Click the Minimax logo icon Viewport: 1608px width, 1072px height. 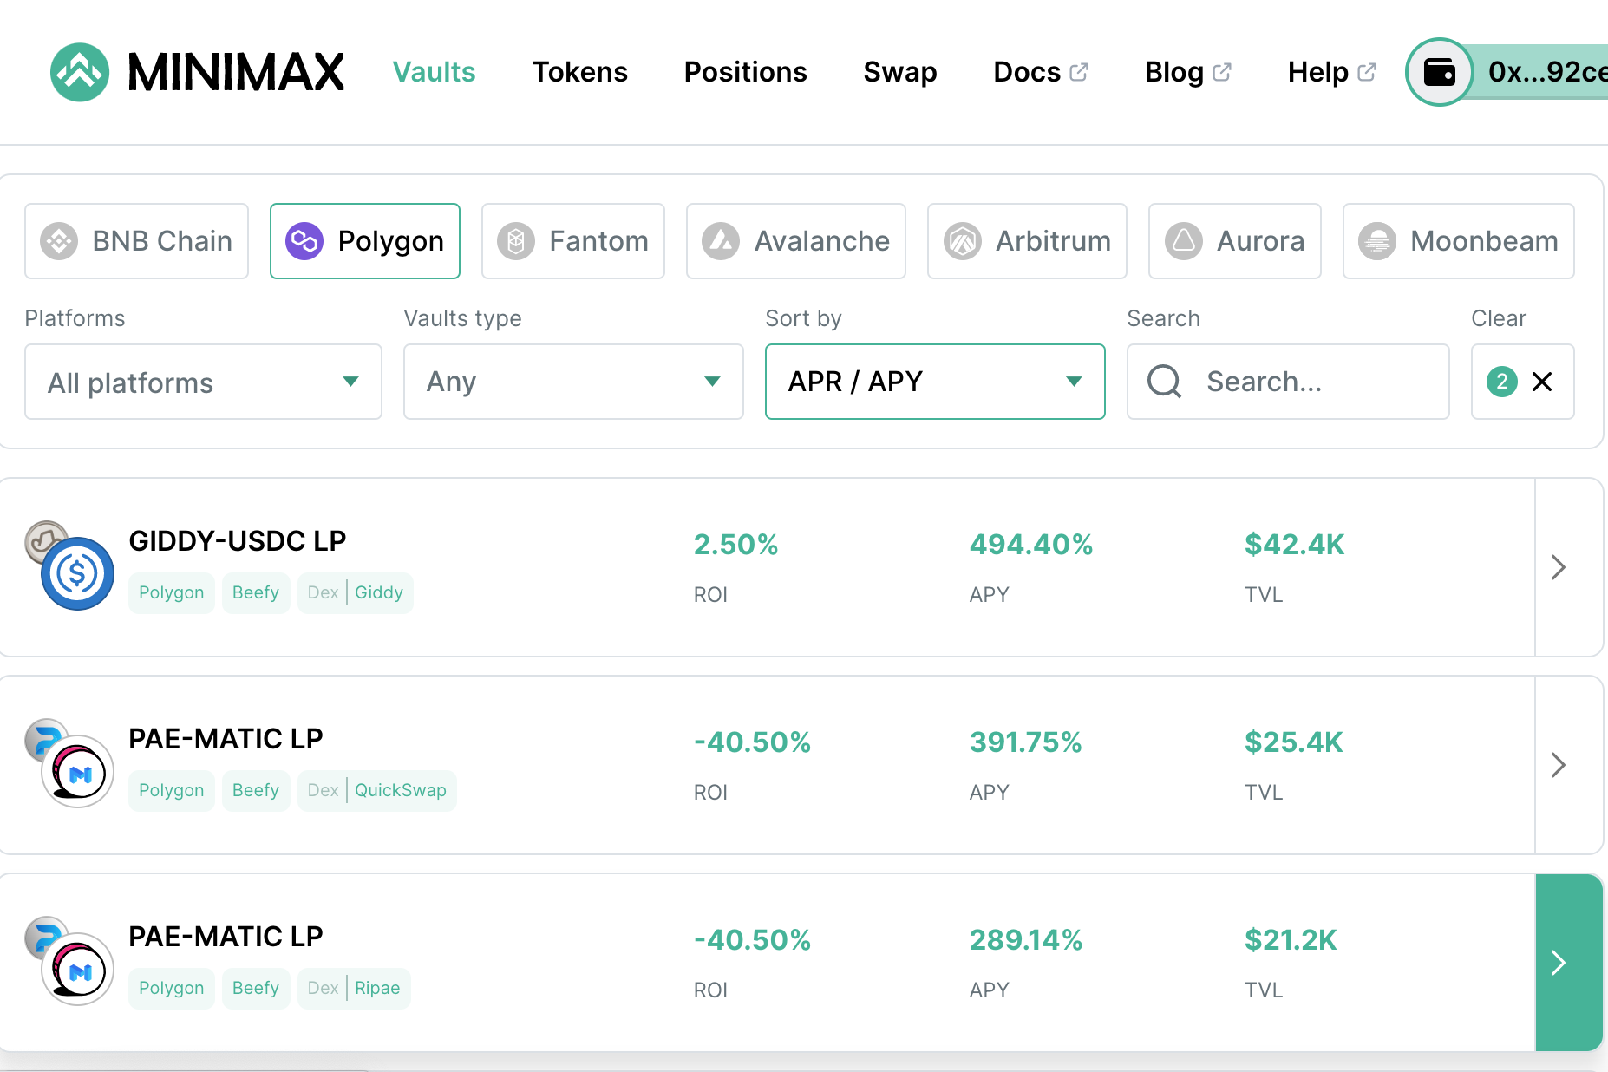coord(80,72)
